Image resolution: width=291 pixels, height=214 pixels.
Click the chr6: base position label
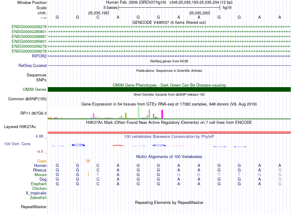[x=42, y=13]
